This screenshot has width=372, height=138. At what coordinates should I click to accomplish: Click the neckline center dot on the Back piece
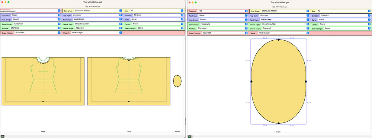(x=129, y=60)
